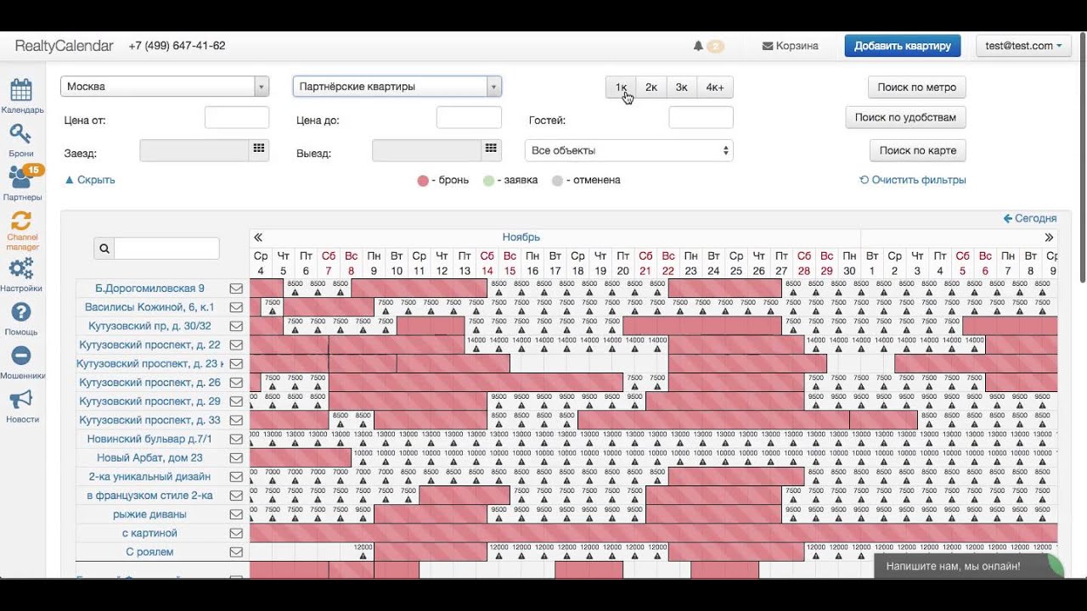Toggle the 3к room filter
Screen dimensions: 1087x611
(682, 87)
